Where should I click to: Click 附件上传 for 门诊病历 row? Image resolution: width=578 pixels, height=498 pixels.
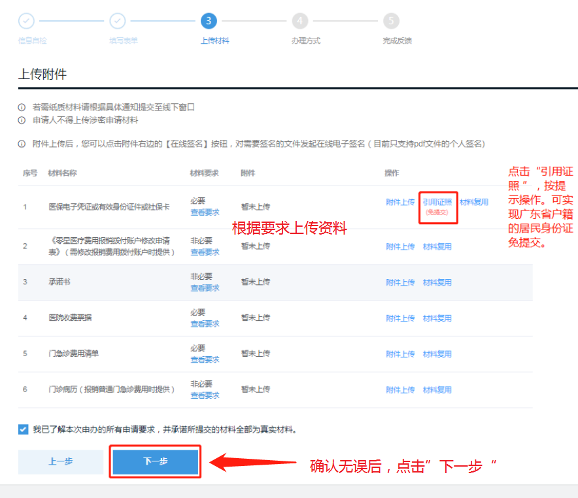(400, 390)
